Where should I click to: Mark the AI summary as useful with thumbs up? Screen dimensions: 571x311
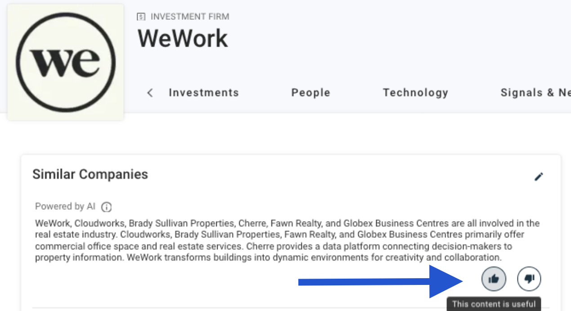(x=494, y=279)
